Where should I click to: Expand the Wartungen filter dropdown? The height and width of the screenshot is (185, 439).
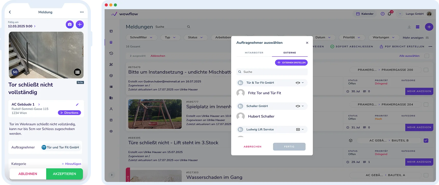[x=384, y=37]
